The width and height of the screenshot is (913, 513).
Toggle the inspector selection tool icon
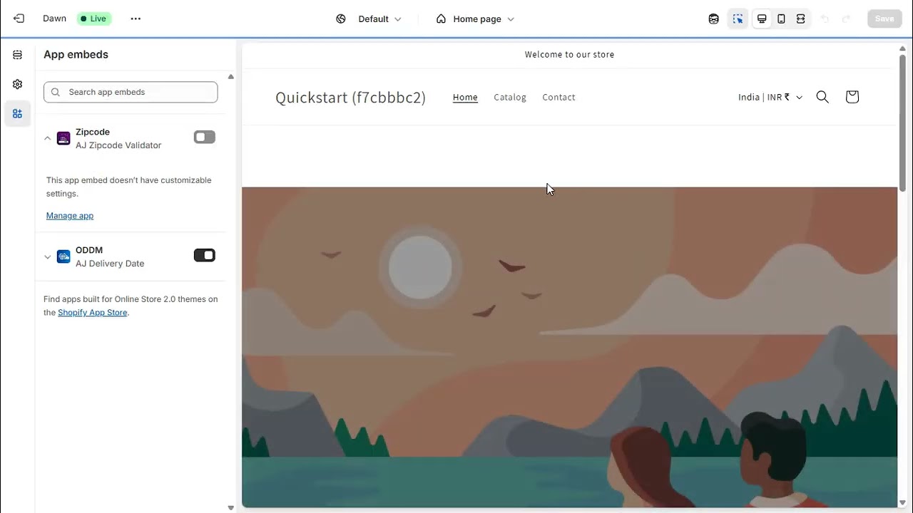coord(738,19)
